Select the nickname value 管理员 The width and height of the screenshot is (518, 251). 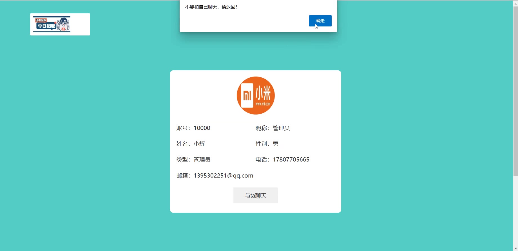point(281,128)
